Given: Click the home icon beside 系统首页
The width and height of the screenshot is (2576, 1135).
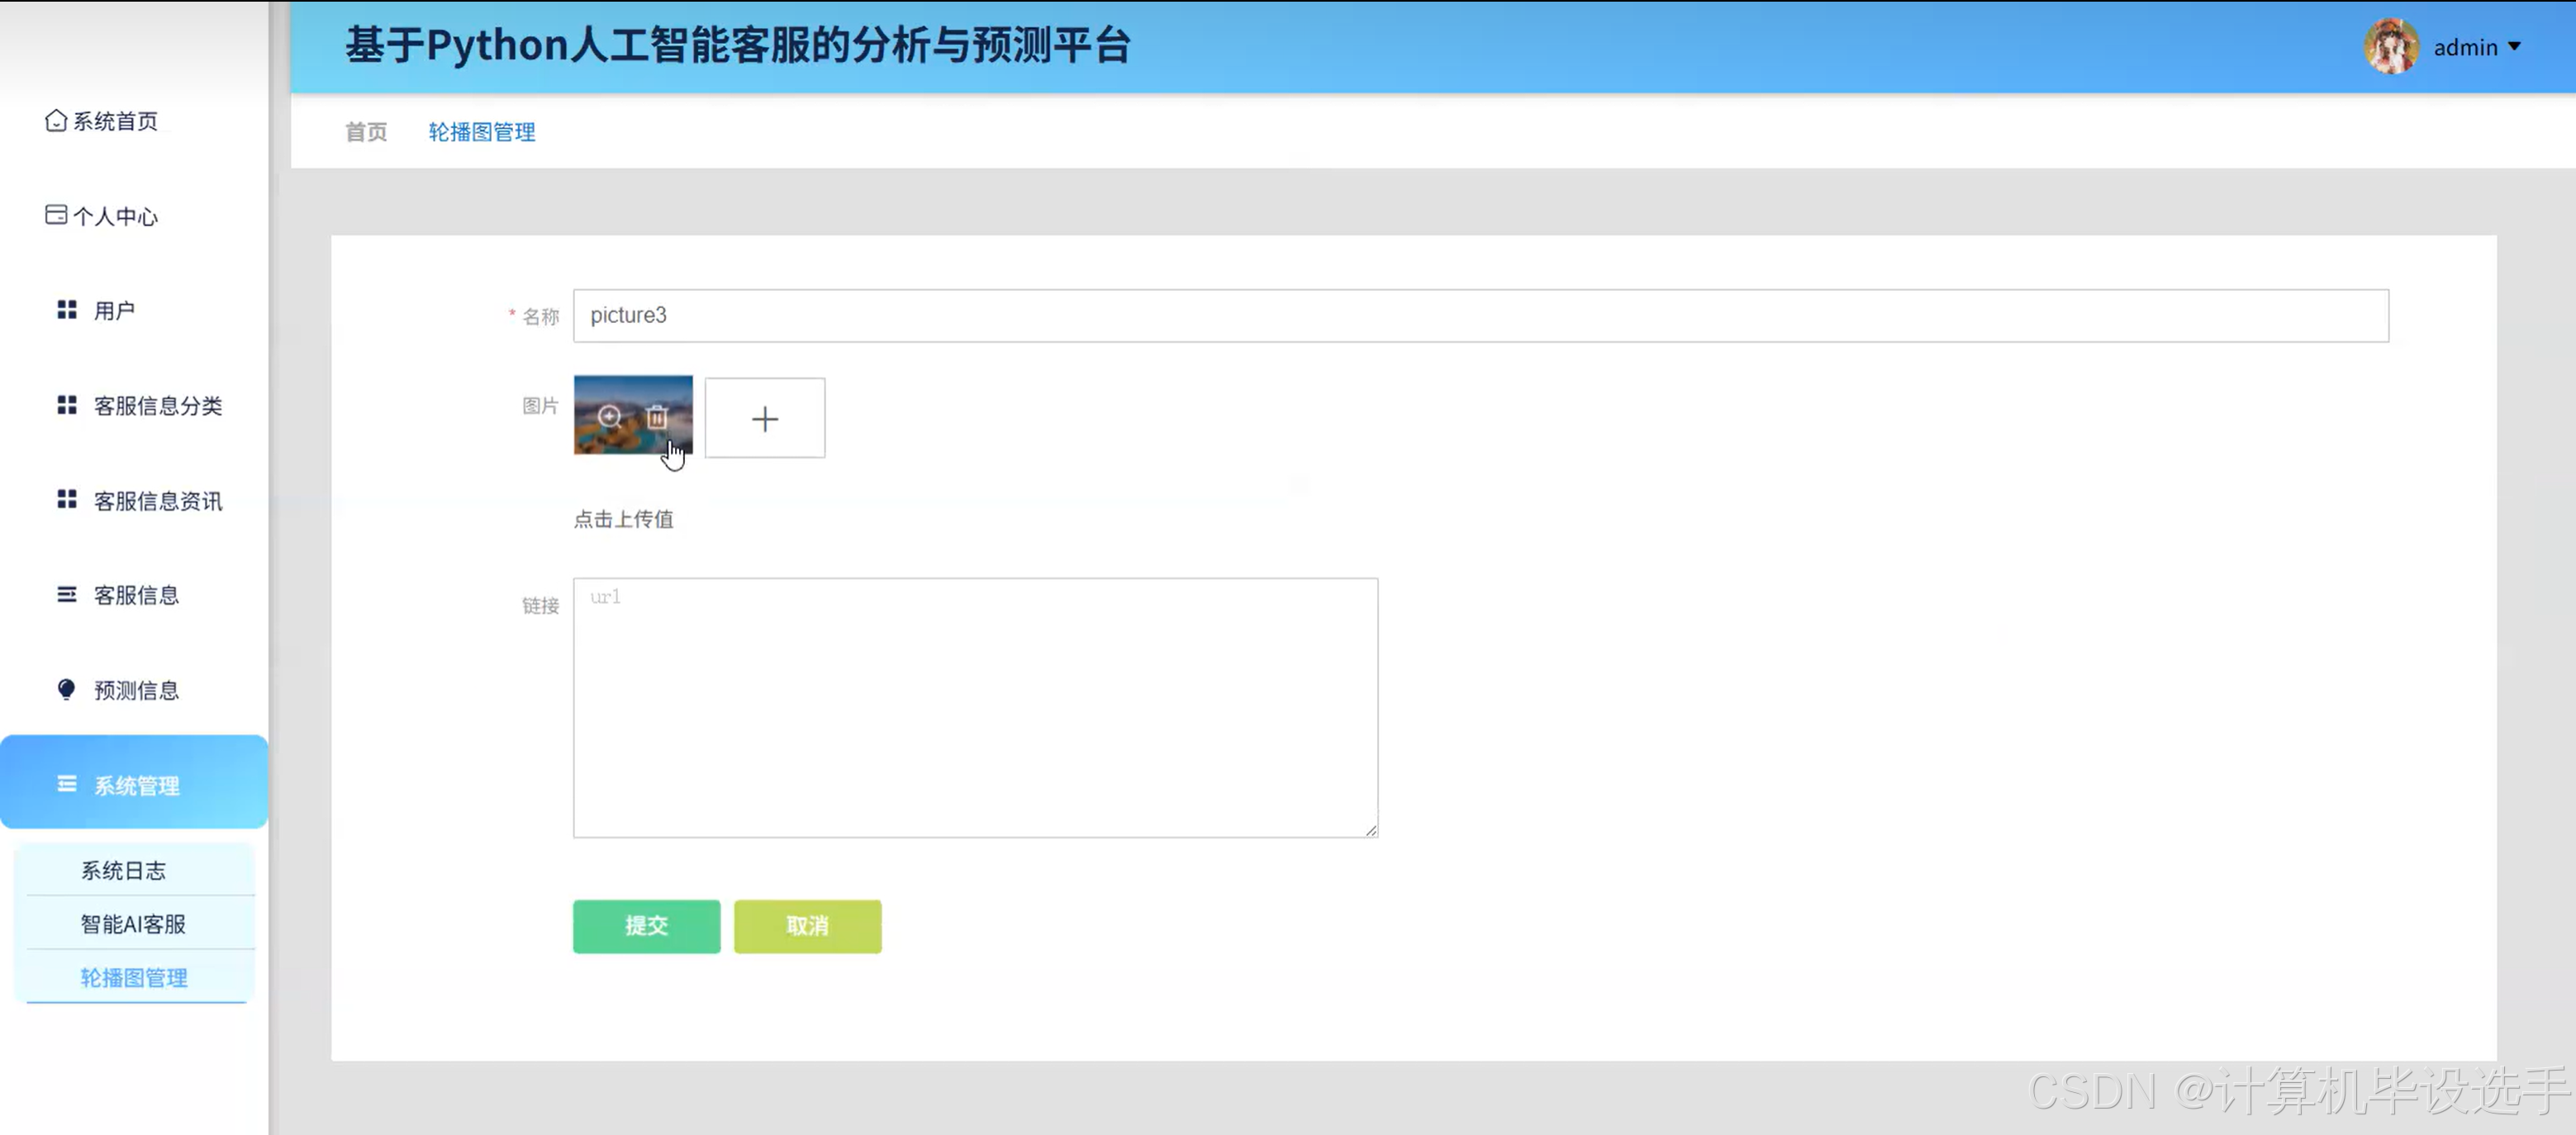Looking at the screenshot, I should click(x=56, y=120).
